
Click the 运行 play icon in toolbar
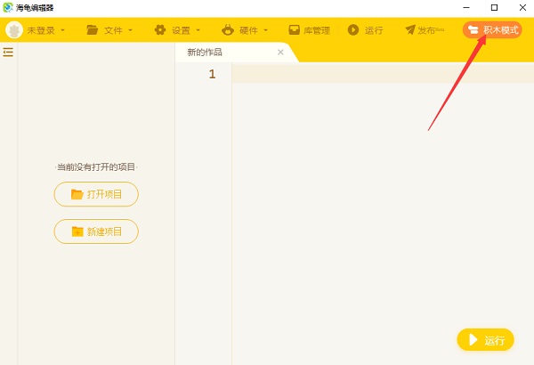coord(353,30)
